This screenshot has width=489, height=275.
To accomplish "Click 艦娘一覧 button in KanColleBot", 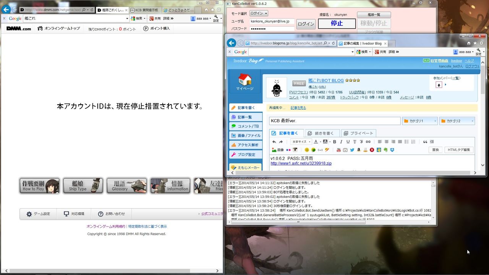I will point(374,15).
